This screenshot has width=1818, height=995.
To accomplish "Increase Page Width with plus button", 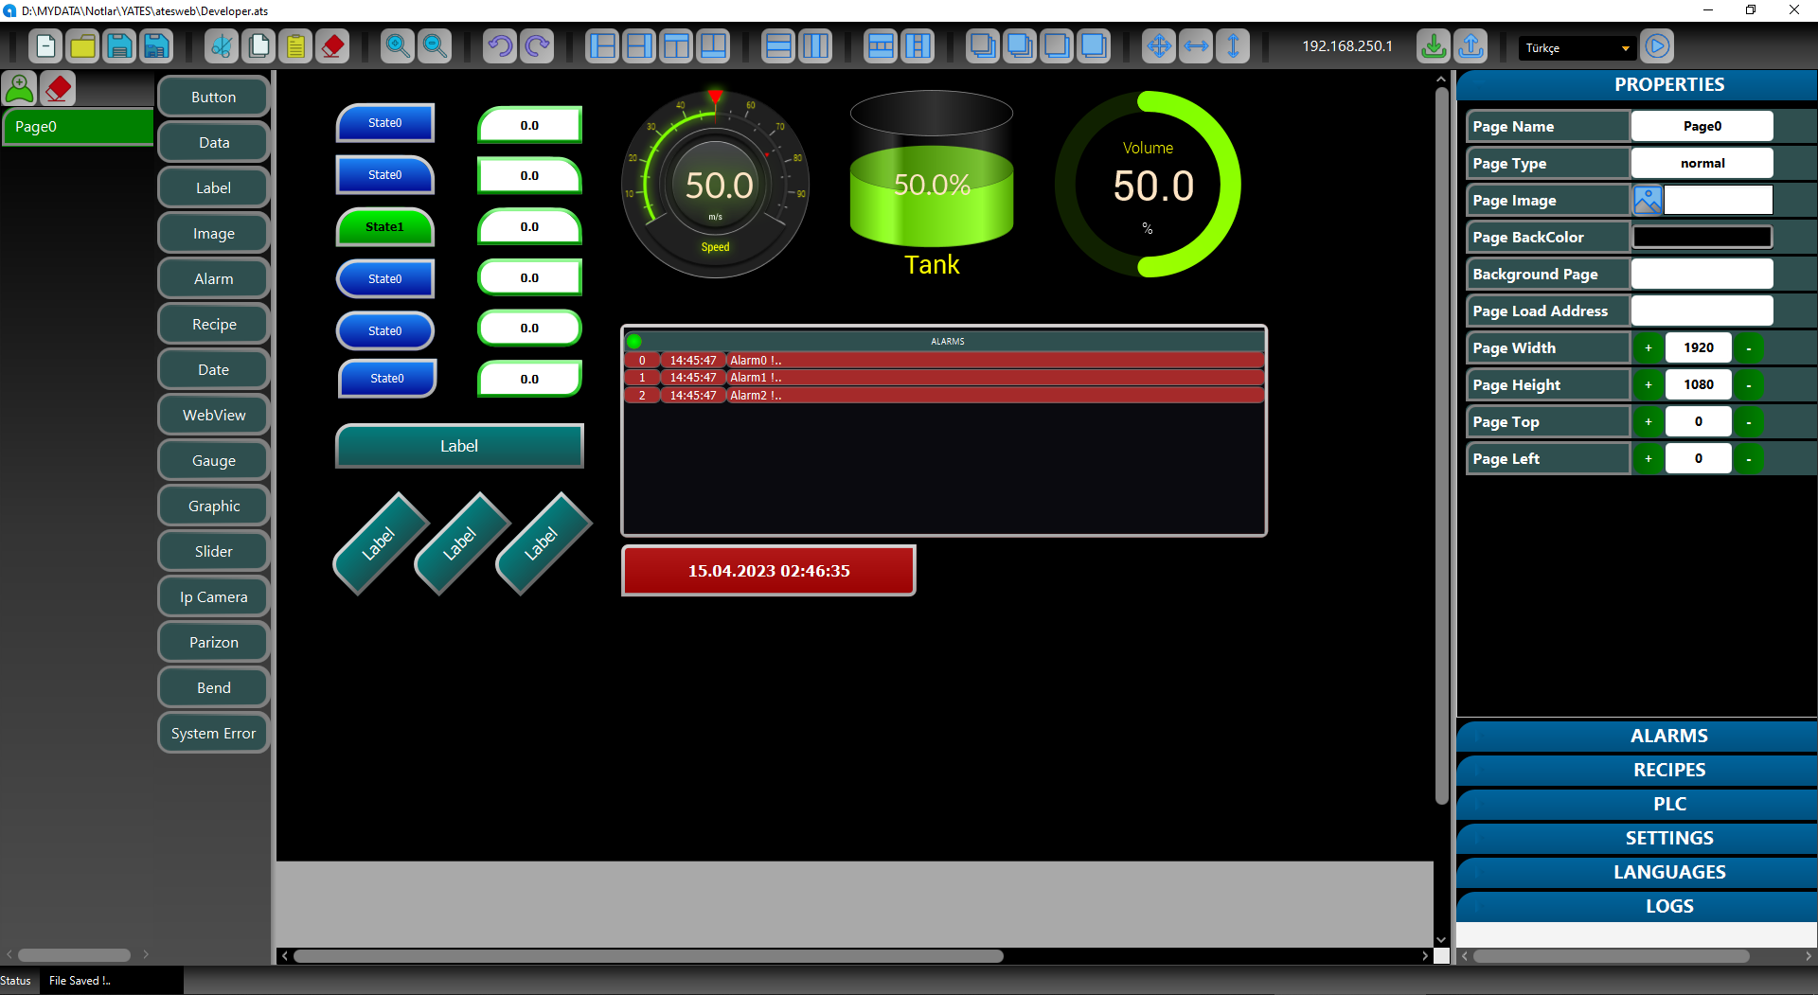I will pyautogui.click(x=1649, y=348).
